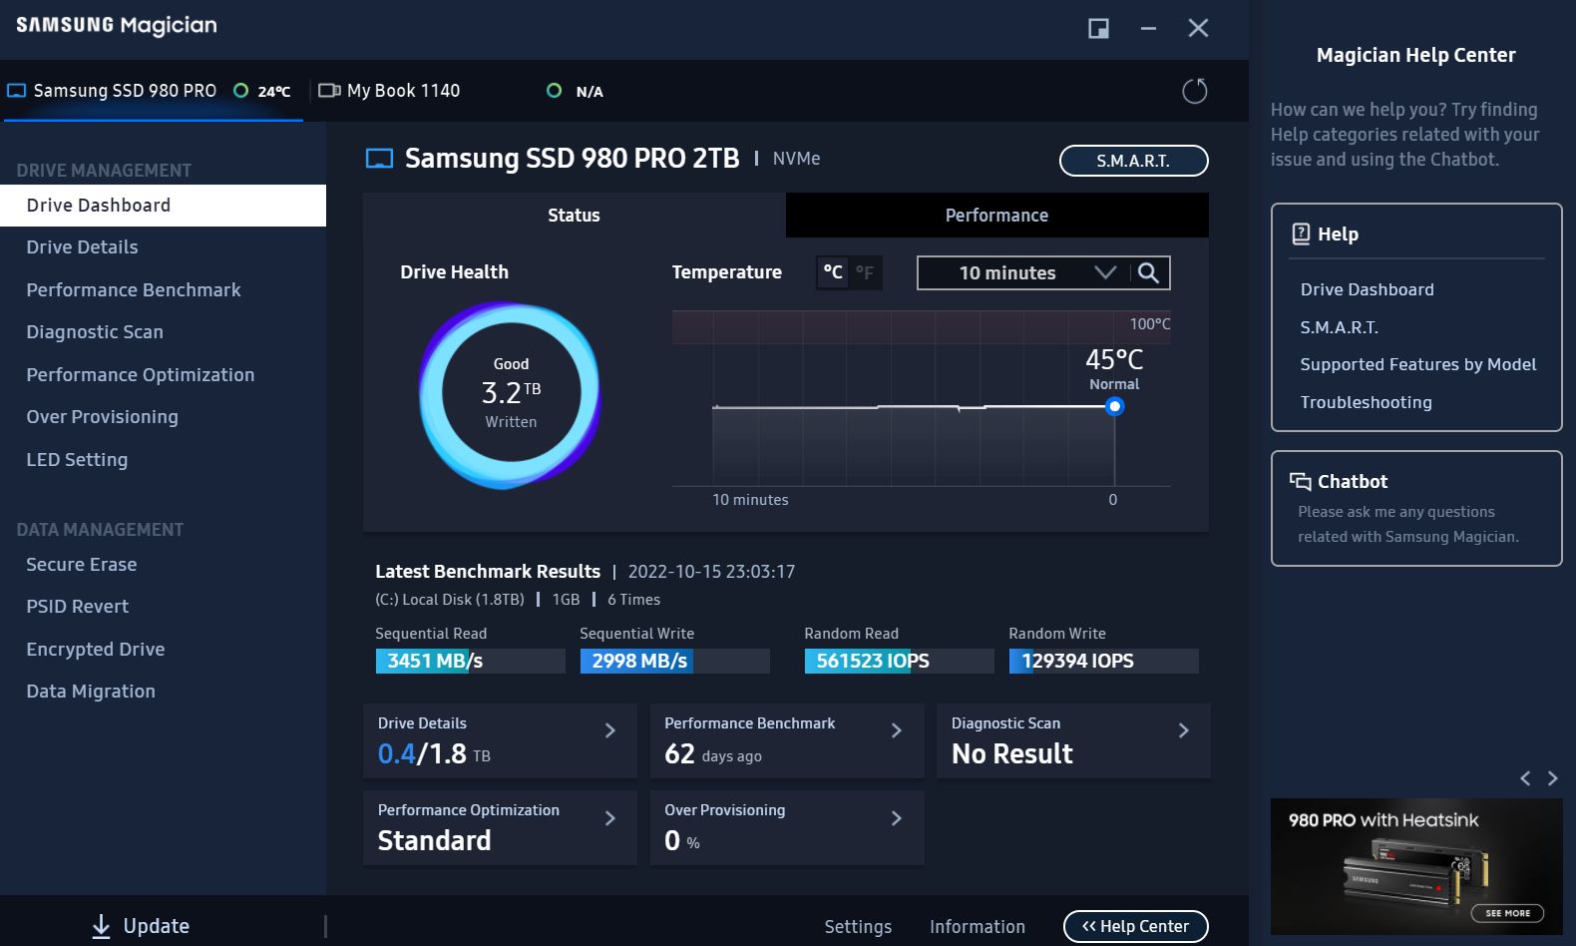Select Drive Dashboard in the sidebar
The width and height of the screenshot is (1576, 946).
coord(163,206)
